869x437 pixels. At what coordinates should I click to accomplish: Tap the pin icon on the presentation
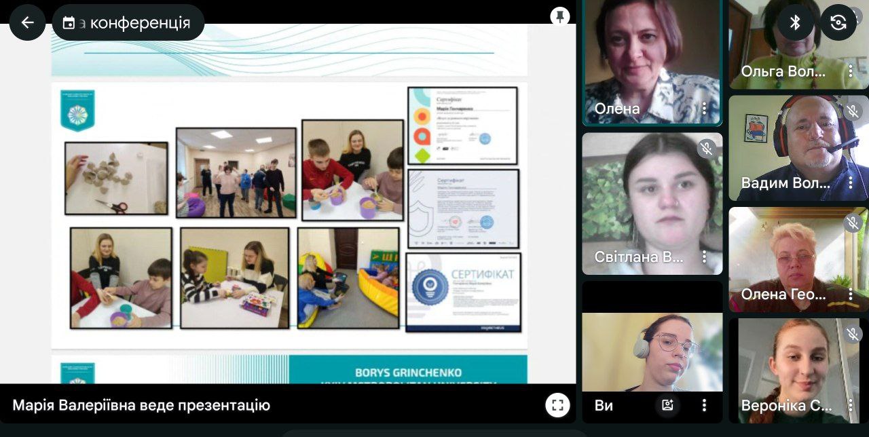[559, 17]
